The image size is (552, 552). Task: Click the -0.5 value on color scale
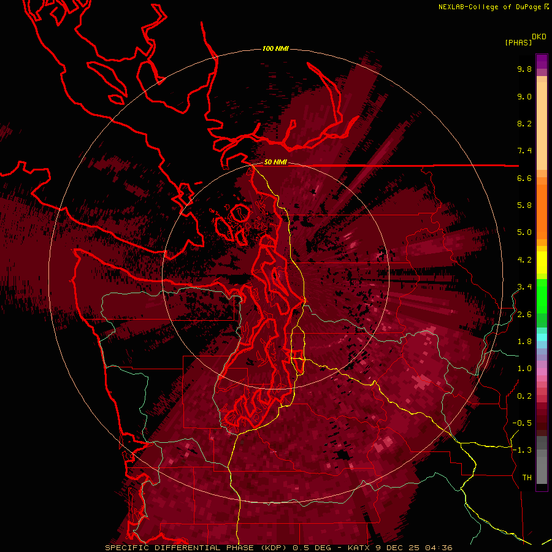point(522,423)
